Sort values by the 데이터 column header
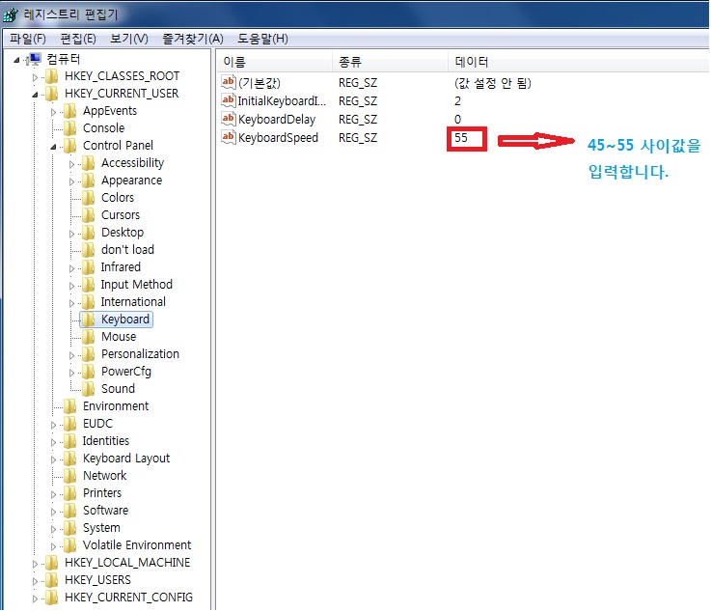Image resolution: width=711 pixels, height=612 pixels. (579, 62)
